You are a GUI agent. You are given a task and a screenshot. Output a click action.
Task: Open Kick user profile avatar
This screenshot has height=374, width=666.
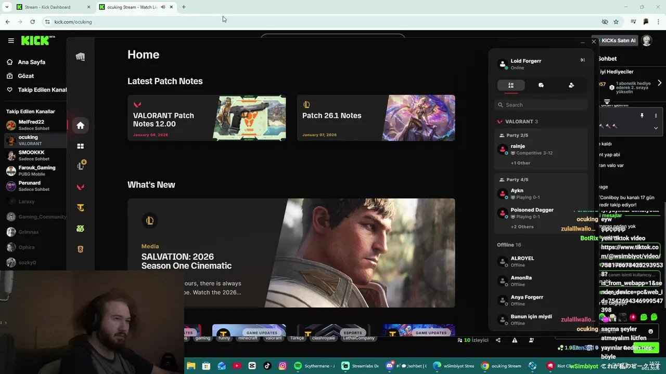click(647, 41)
